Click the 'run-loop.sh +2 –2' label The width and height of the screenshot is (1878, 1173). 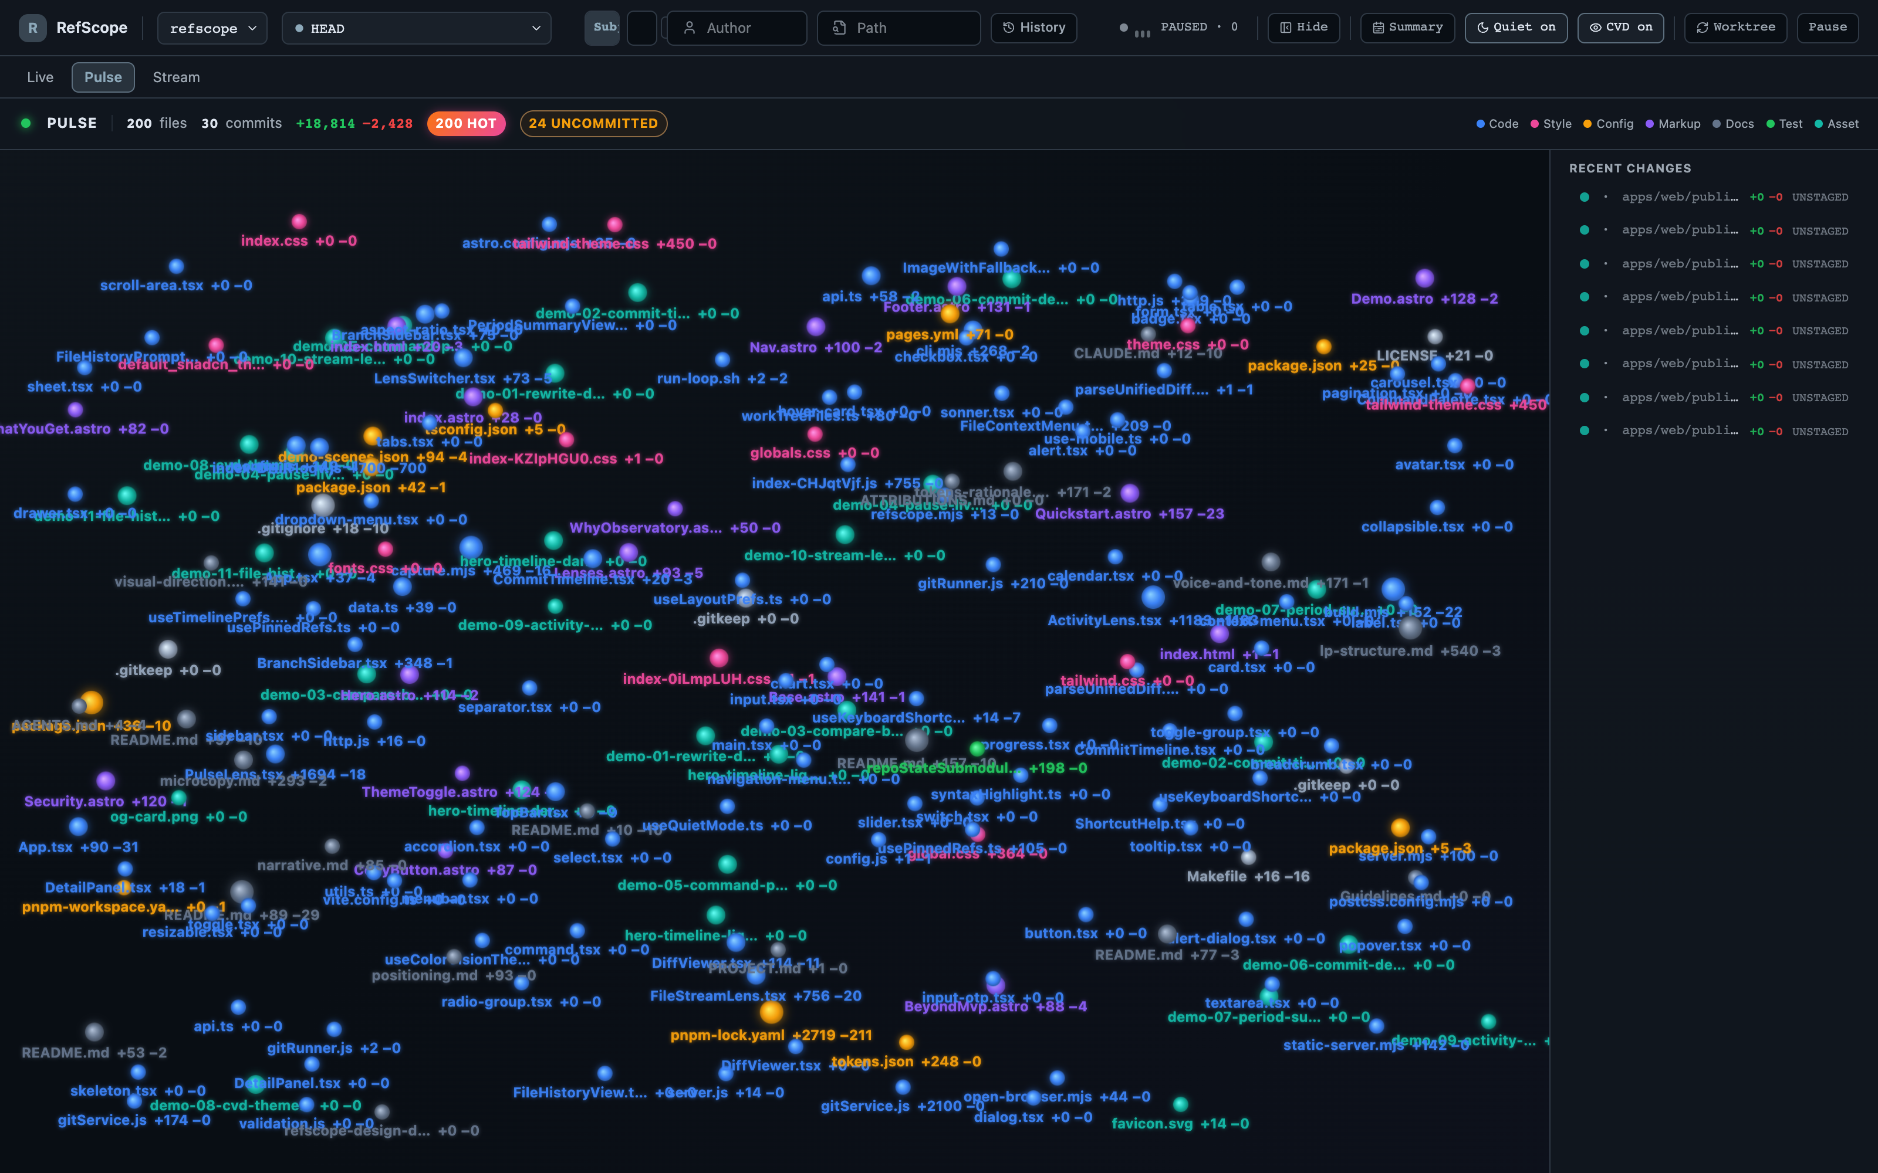tap(722, 379)
